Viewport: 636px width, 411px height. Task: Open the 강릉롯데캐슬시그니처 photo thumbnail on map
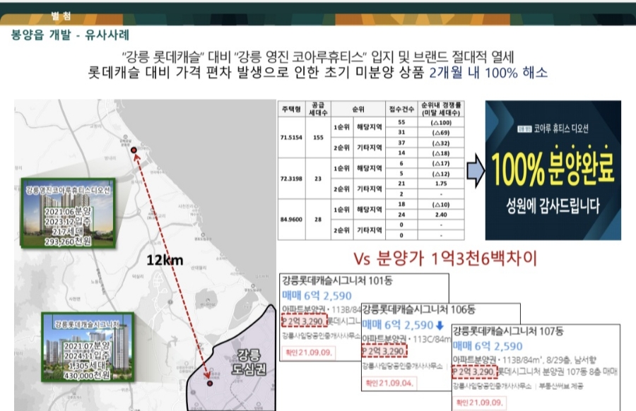88,347
